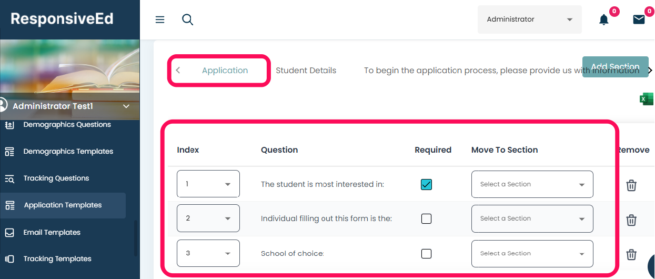This screenshot has width=655, height=279.
Task: Switch to the Student Details tab
Action: coord(306,71)
